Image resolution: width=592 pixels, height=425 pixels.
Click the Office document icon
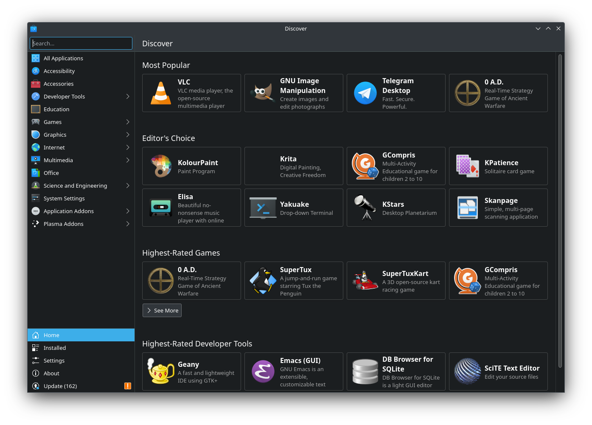[x=36, y=173]
